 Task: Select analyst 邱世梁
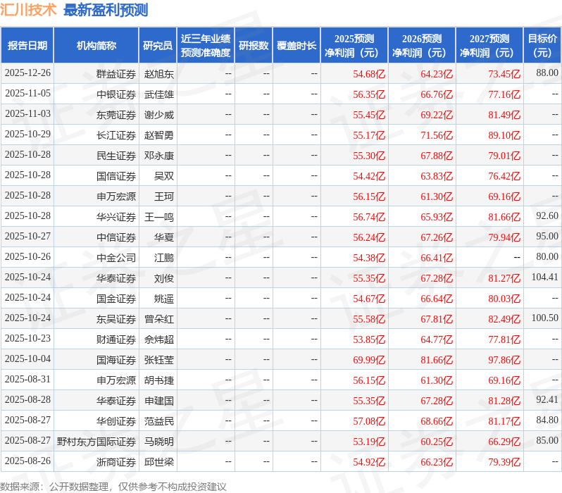(x=158, y=463)
